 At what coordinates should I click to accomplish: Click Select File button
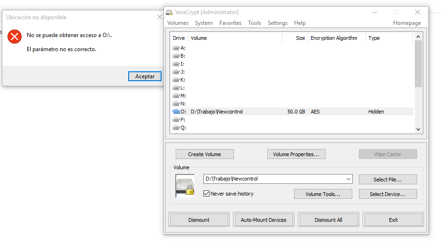(x=388, y=180)
